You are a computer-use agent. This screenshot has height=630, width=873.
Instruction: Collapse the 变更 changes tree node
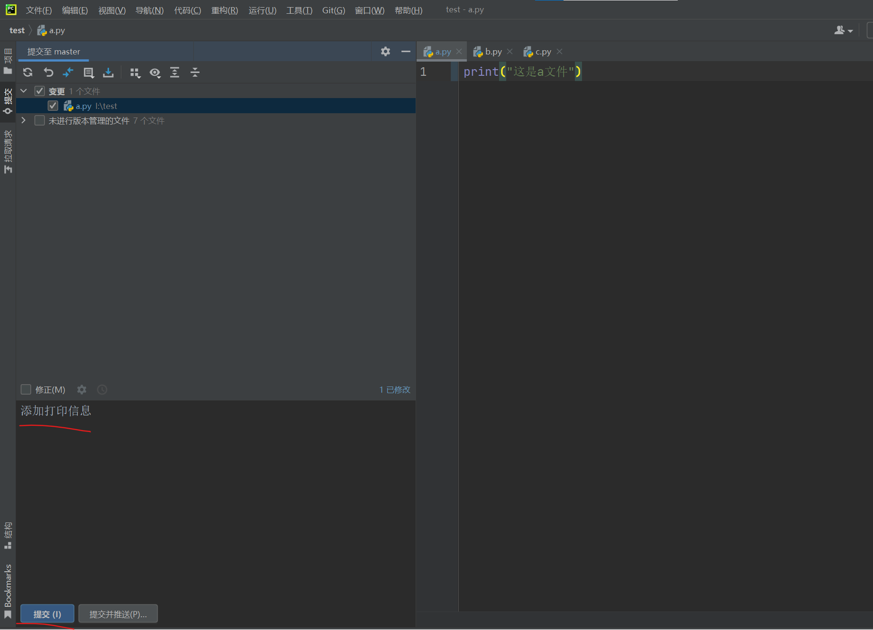pyautogui.click(x=24, y=91)
